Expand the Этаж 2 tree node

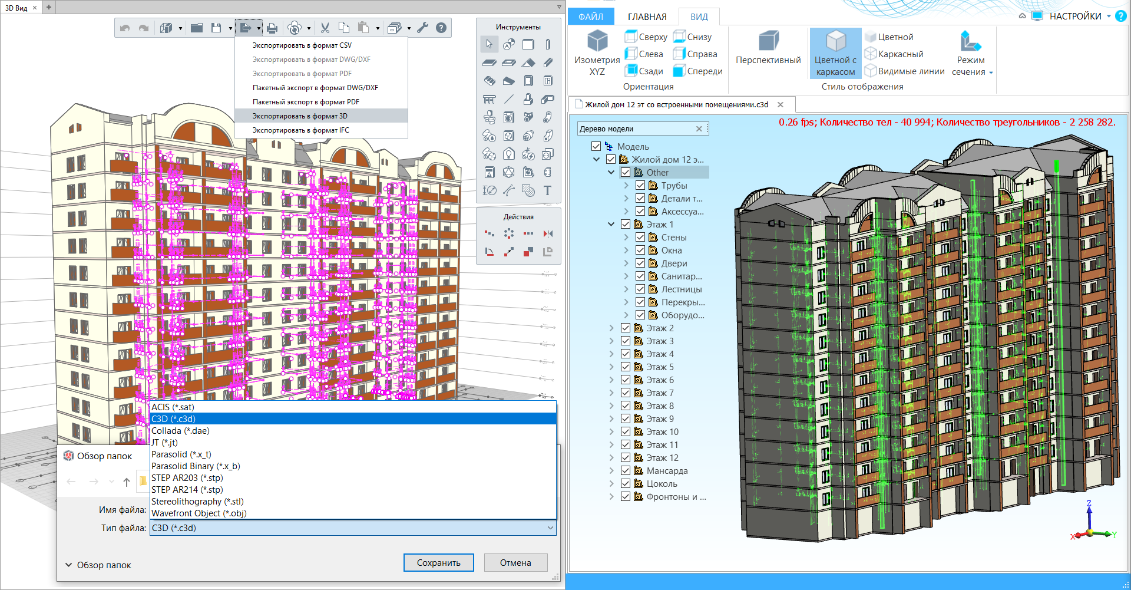pyautogui.click(x=611, y=328)
